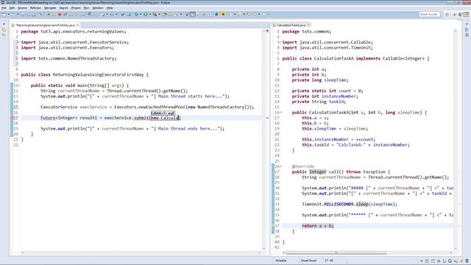Image resolution: width=471 pixels, height=265 pixels.
Task: Open the File menu
Action: pyautogui.click(x=4, y=8)
